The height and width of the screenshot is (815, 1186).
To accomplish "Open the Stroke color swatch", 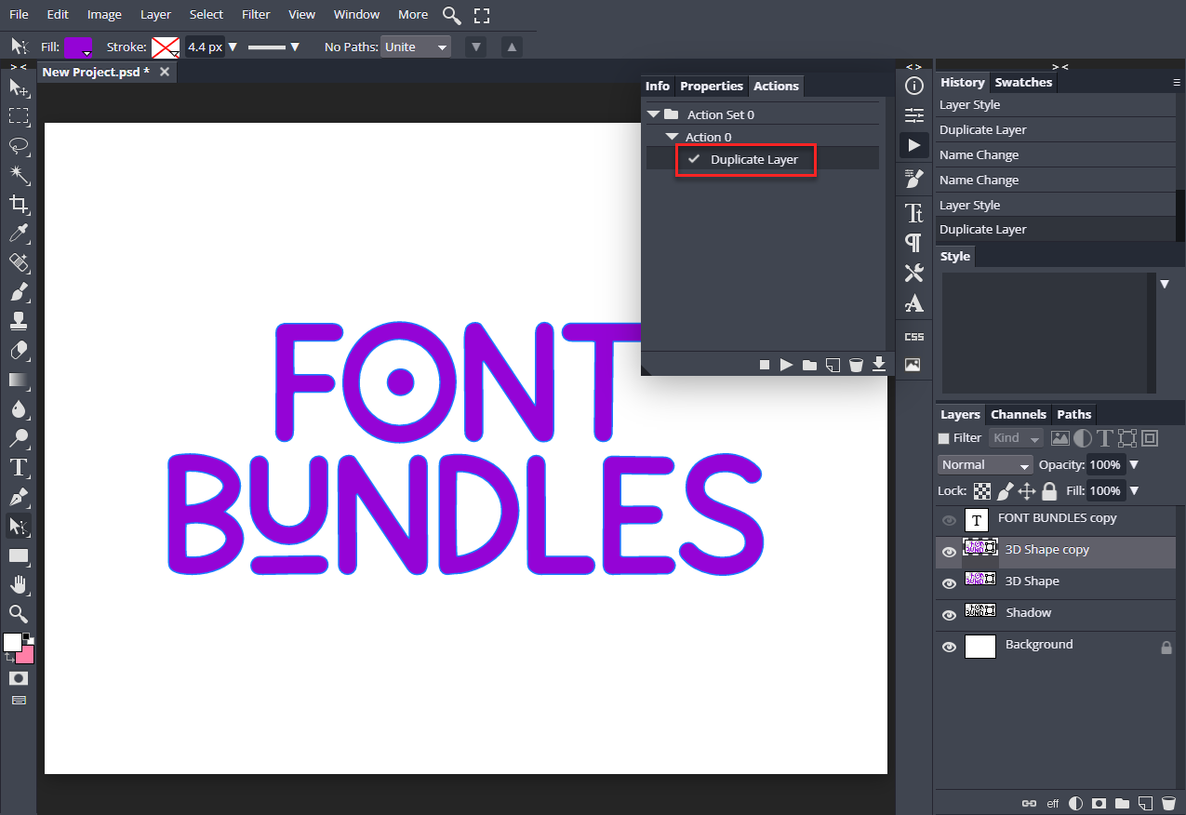I will [166, 47].
